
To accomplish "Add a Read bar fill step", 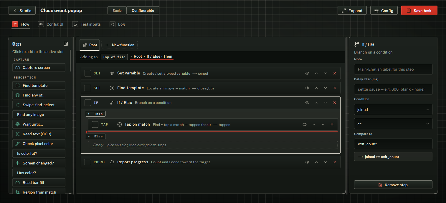I will pos(39,182).
